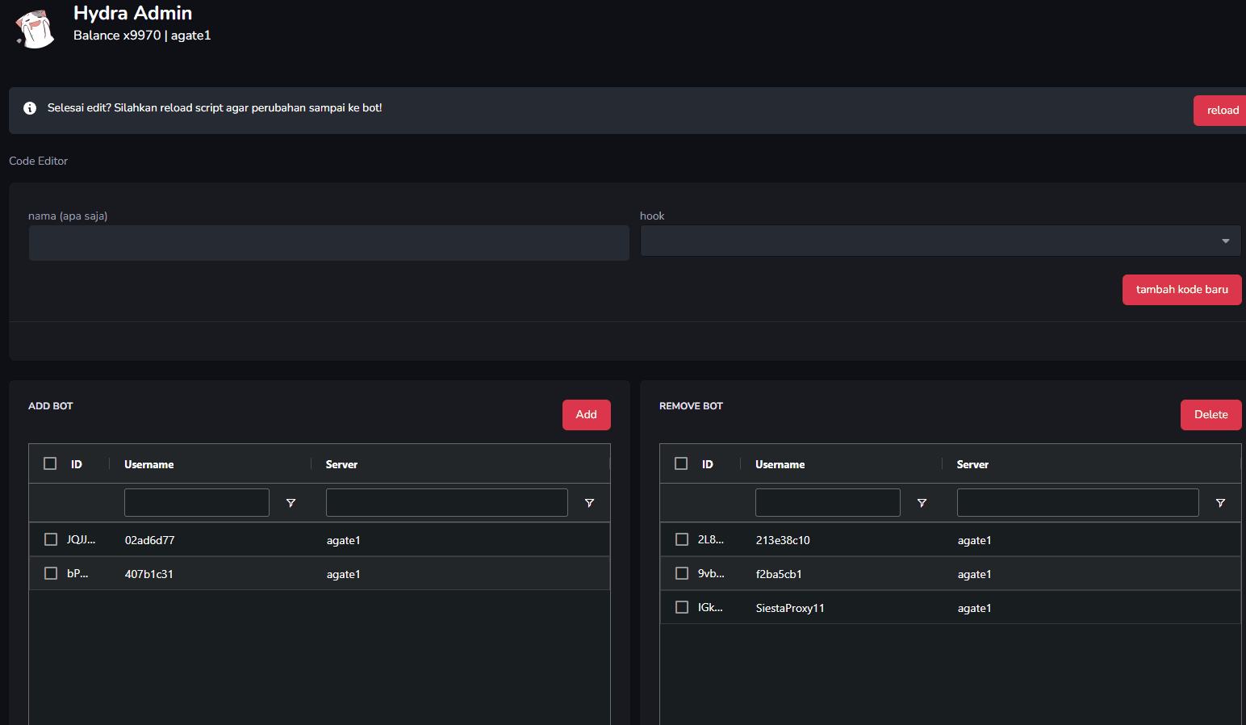Screen dimensions: 1246x725
Task: Click Server filter icon in Remove Bot table
Action: [x=1221, y=503]
